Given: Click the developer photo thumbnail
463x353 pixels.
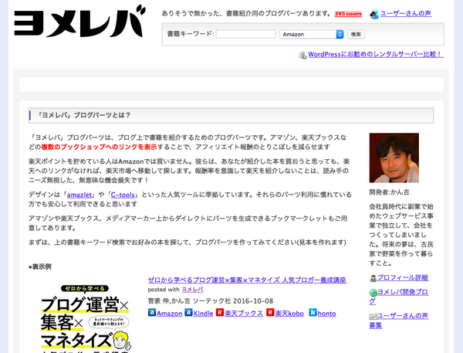Looking at the screenshot, I should click(x=394, y=158).
